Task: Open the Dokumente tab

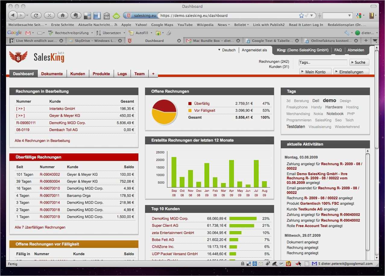Action: tap(52, 74)
